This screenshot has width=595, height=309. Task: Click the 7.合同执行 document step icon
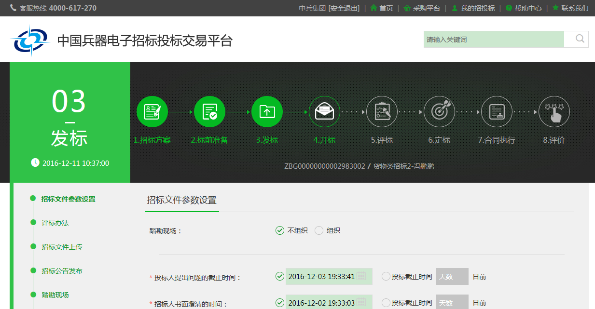point(497,111)
